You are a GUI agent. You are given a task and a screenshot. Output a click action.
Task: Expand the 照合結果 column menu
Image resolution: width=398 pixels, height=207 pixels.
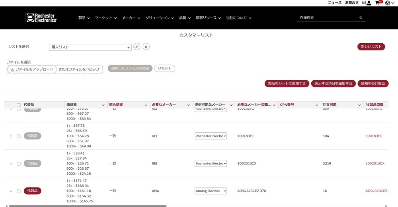(x=146, y=105)
